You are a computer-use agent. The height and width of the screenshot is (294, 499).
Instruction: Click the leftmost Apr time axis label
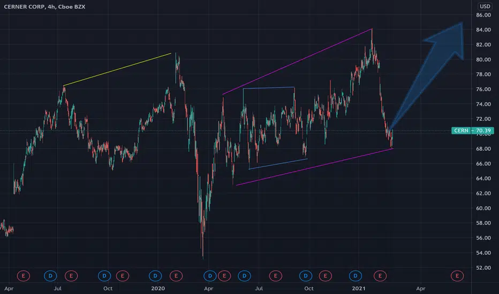click(9, 289)
